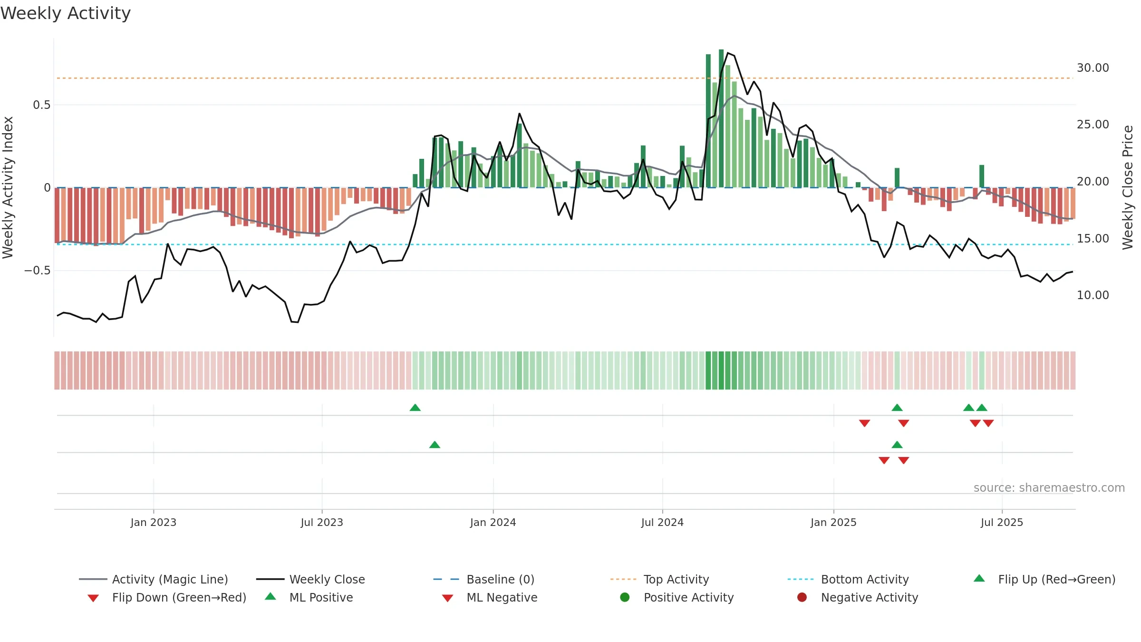Click the −0.5 activity index label
Screen dimensions: 1141x642
point(37,271)
